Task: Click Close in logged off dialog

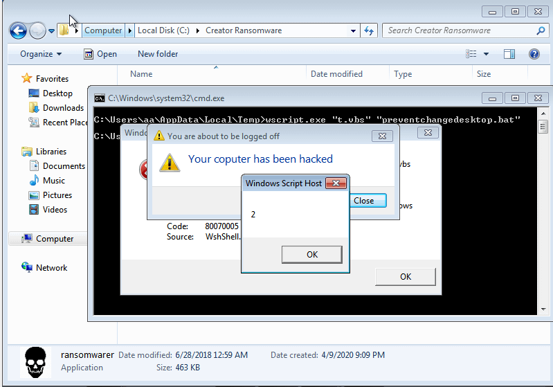Action: coord(368,200)
